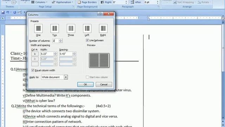Select the Left column preset icon
The image size is (225, 127).
[87, 28]
